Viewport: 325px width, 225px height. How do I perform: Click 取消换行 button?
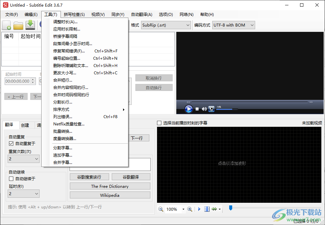tap(154, 78)
